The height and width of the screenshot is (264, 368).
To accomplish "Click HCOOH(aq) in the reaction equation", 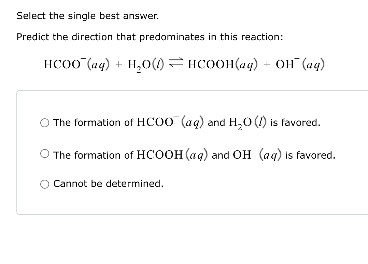I will pyautogui.click(x=222, y=64).
